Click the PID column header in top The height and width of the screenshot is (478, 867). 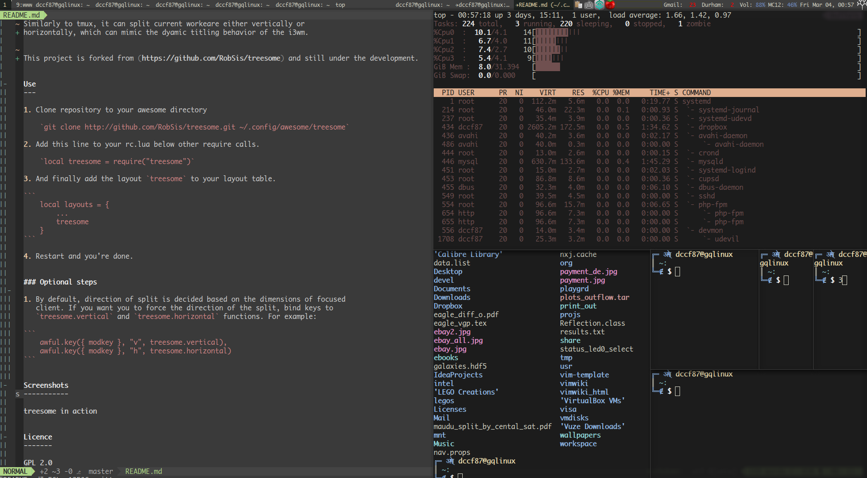pyautogui.click(x=448, y=92)
